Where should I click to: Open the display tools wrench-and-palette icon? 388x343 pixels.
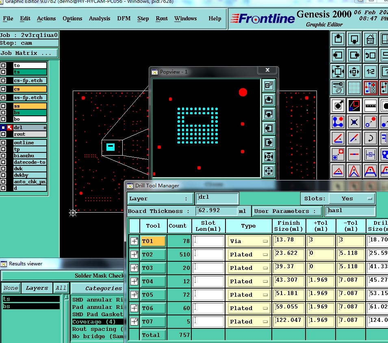pyautogui.click(x=338, y=88)
